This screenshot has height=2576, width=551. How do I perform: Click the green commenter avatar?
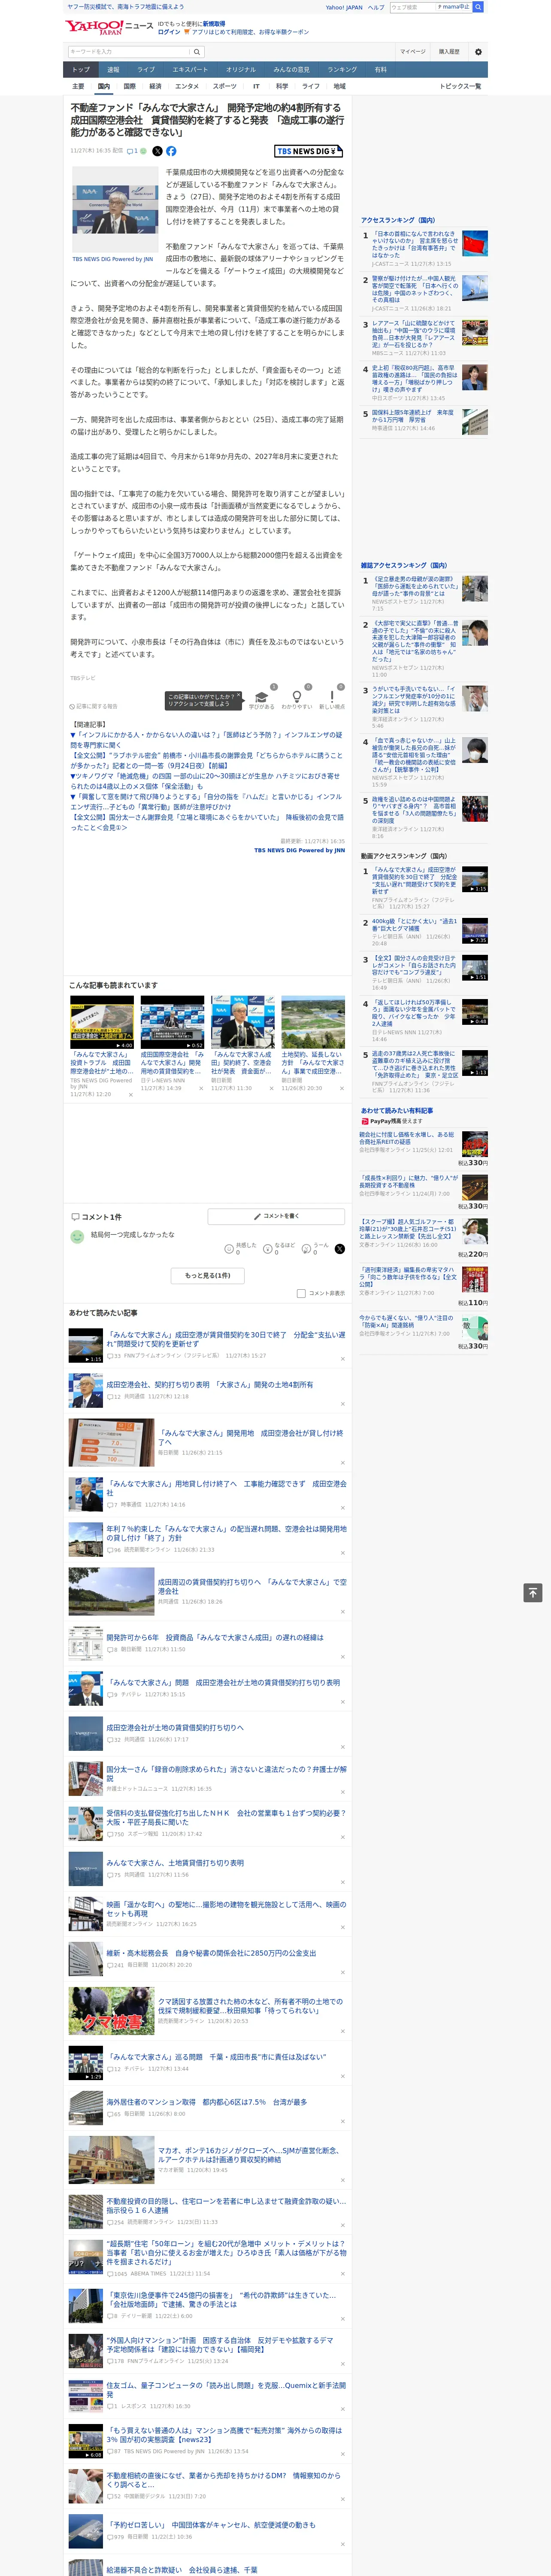pyautogui.click(x=77, y=1237)
